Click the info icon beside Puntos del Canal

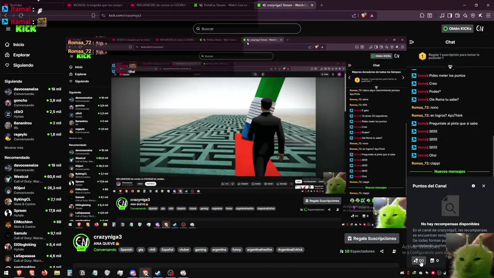[x=474, y=186]
